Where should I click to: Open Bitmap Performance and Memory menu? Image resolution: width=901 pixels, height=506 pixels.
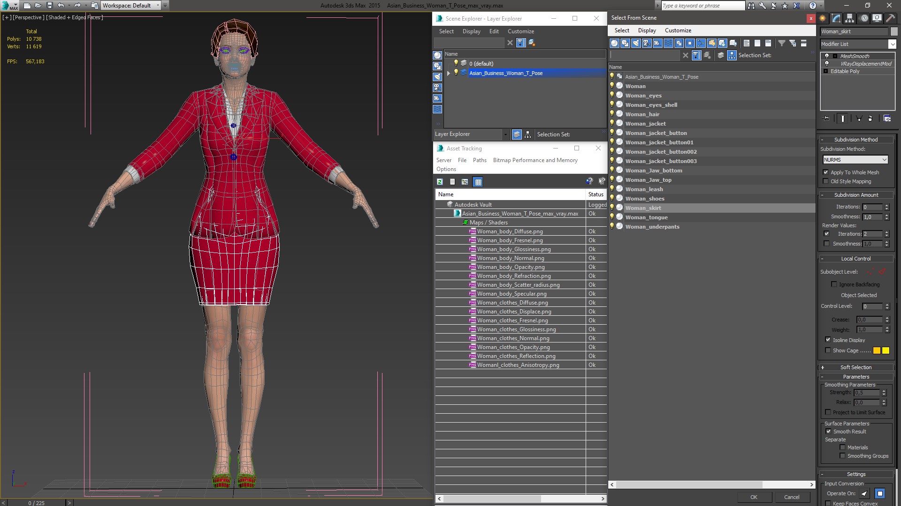pyautogui.click(x=535, y=160)
